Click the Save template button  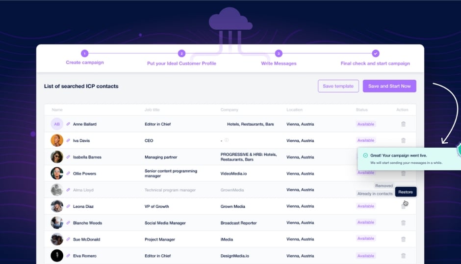338,86
